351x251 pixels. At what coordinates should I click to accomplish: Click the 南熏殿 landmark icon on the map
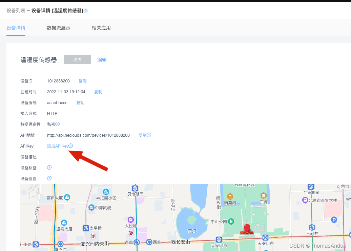(231, 196)
